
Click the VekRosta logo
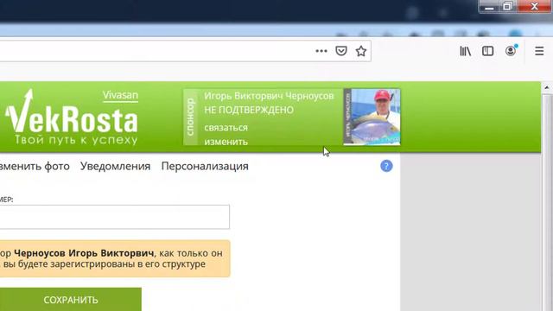click(x=71, y=117)
